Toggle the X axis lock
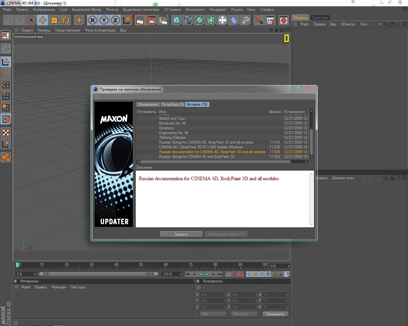 [92, 20]
